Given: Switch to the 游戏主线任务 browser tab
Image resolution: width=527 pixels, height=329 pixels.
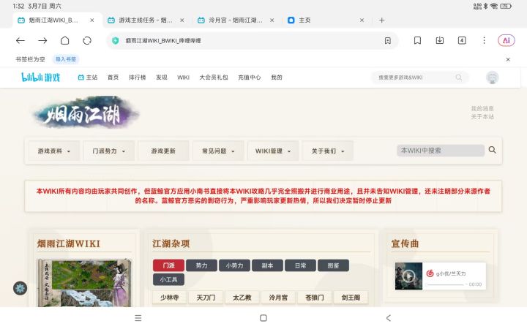Looking at the screenshot, I should [145, 20].
